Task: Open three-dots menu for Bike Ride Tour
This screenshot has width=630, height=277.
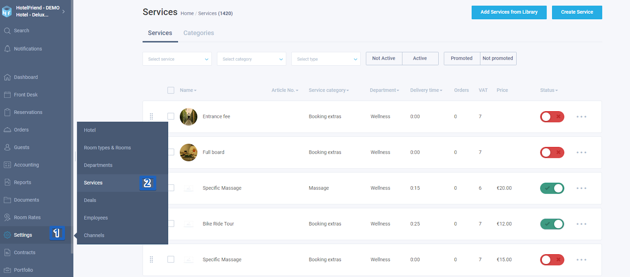Action: coord(581,224)
